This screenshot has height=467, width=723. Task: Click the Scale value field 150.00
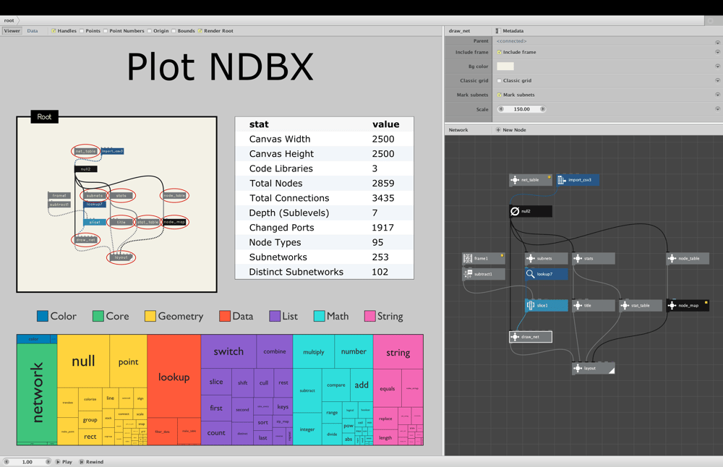click(521, 109)
